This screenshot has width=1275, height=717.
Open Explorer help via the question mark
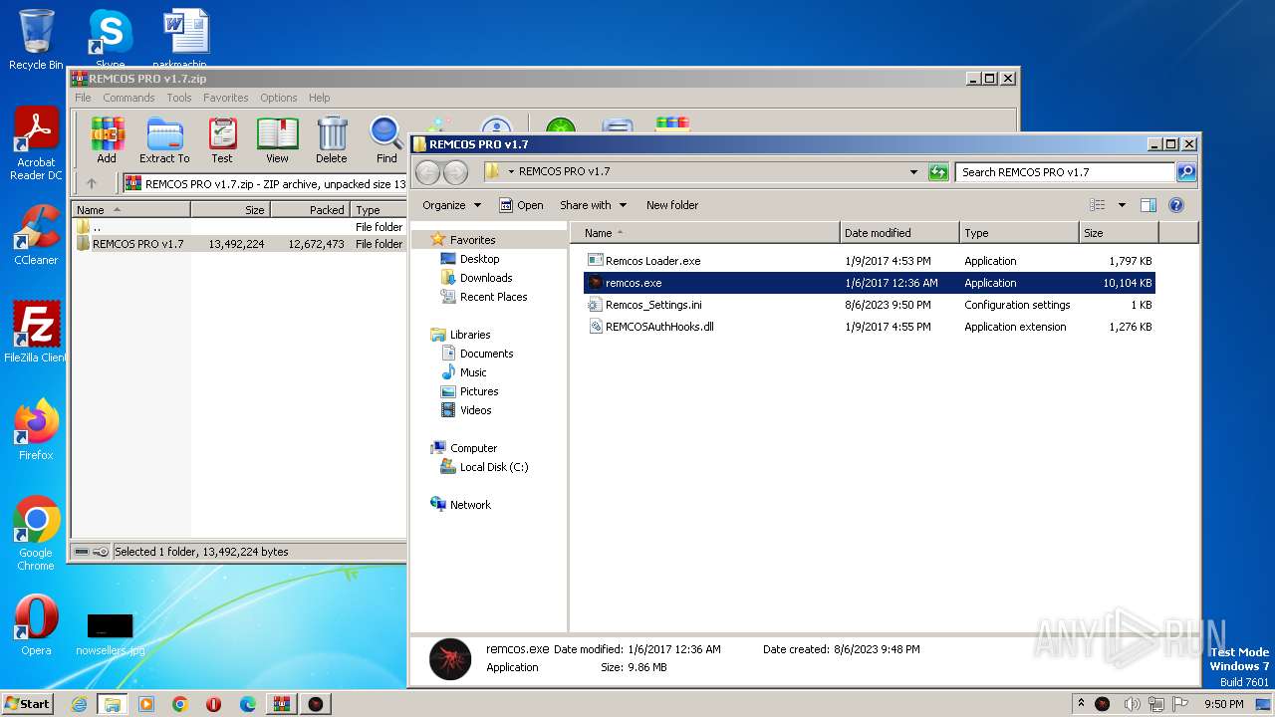(x=1176, y=205)
